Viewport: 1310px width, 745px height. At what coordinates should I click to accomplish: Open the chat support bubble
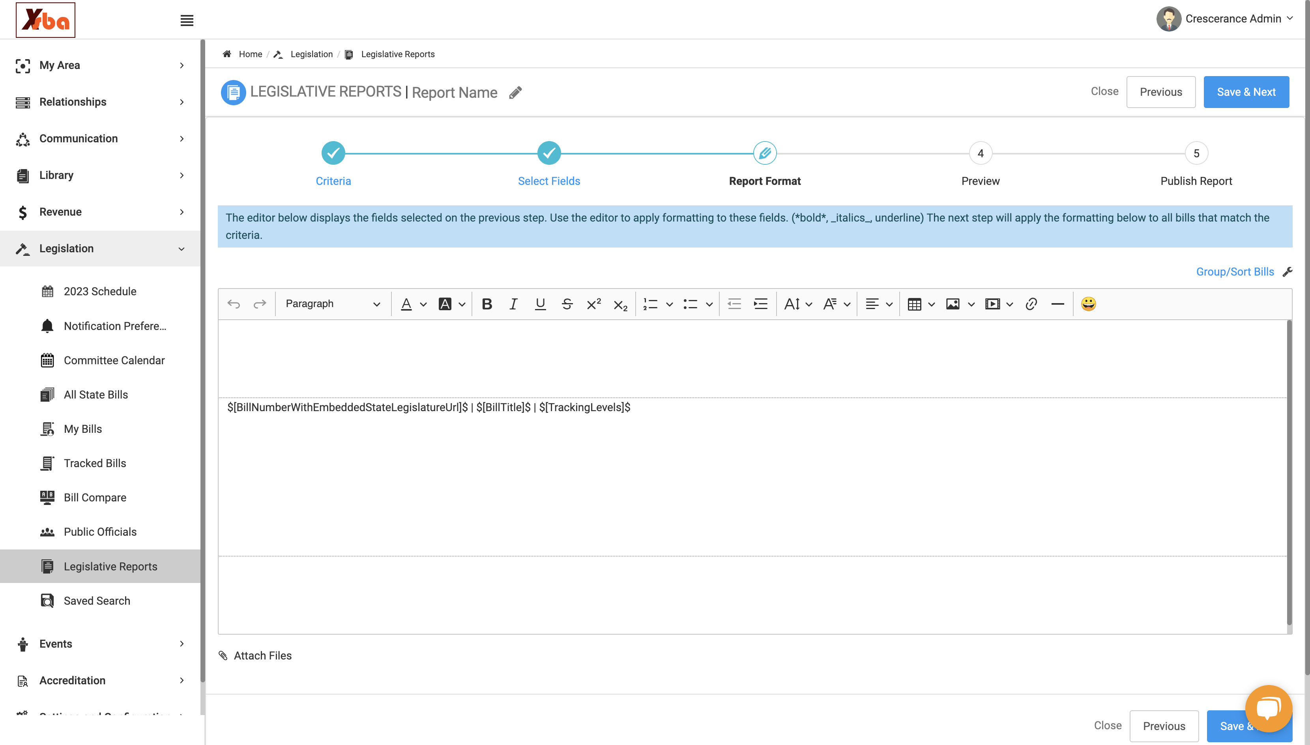[x=1269, y=709]
